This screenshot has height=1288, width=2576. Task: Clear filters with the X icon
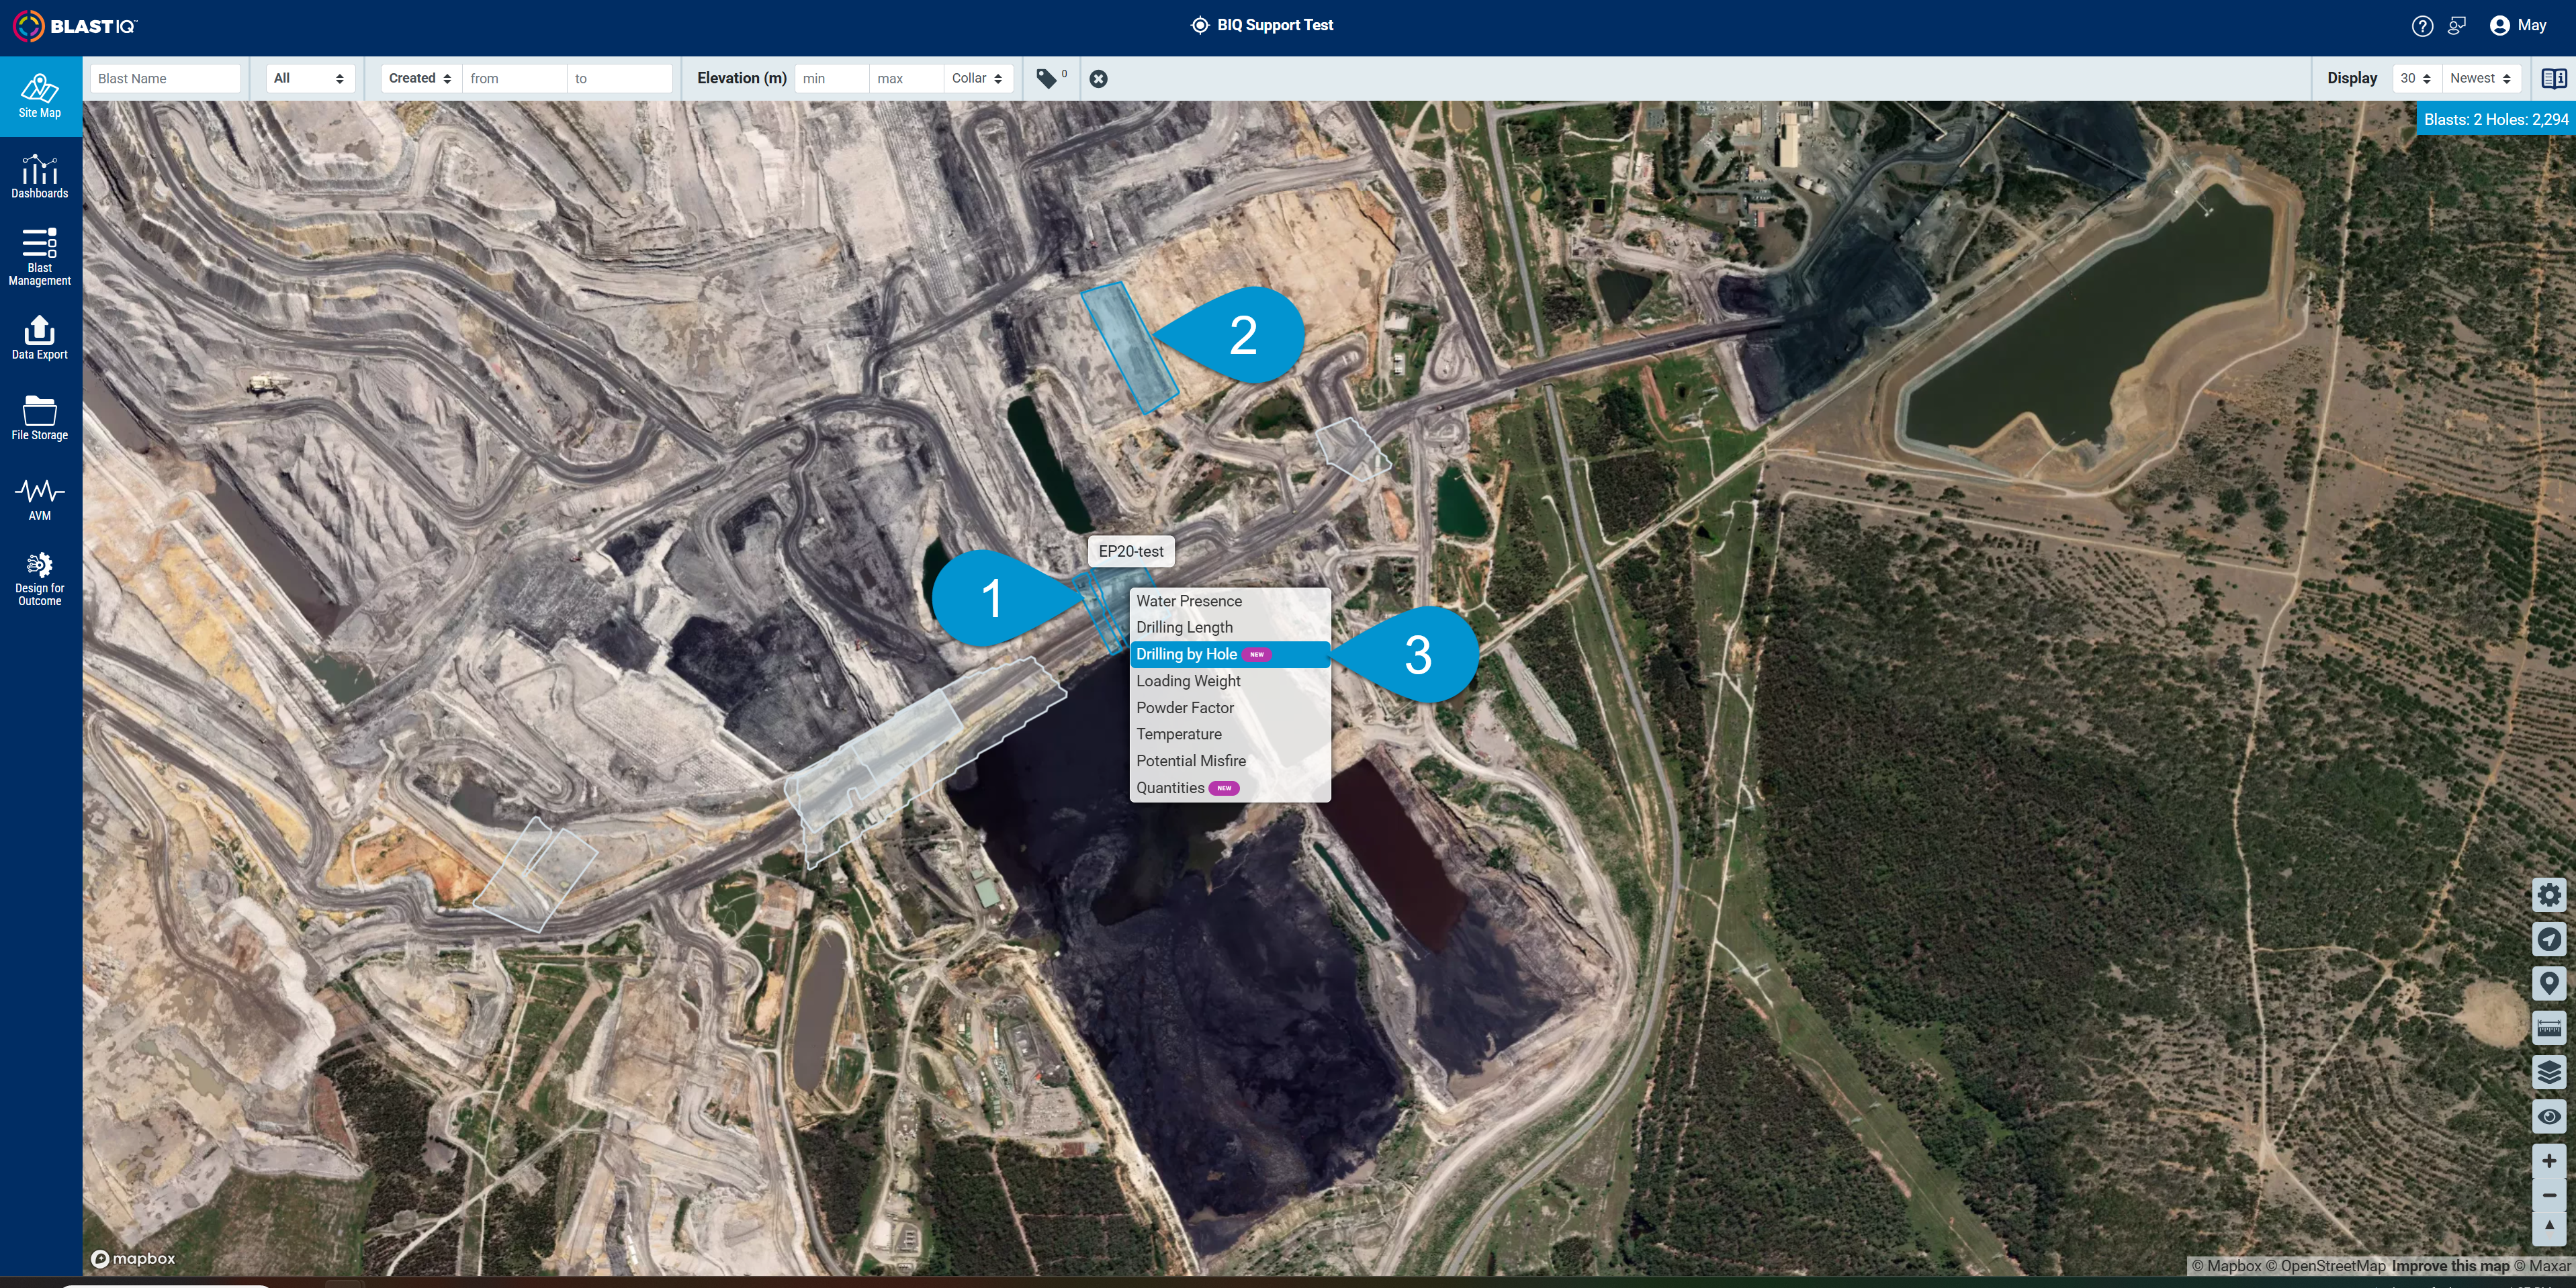(x=1098, y=78)
